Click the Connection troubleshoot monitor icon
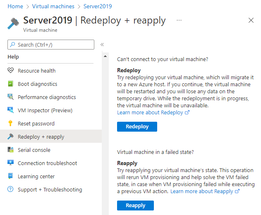261x215 pixels. click(11, 163)
